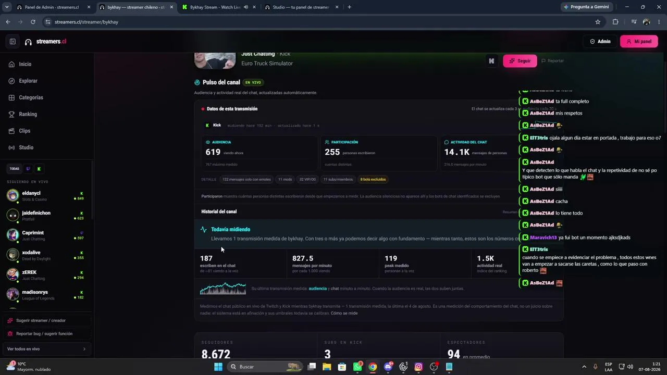Open the media controls icon
The image size is (667, 375).
click(x=634, y=22)
